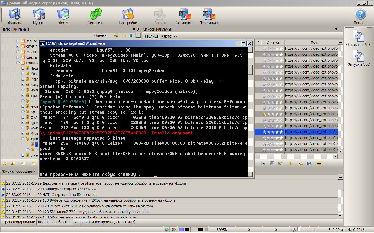Click the color wheel icon in status bar
374x233 pixels.
[174, 229]
